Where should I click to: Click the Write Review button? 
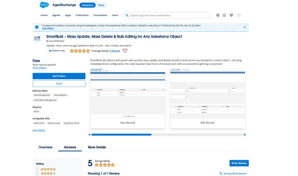(239, 163)
